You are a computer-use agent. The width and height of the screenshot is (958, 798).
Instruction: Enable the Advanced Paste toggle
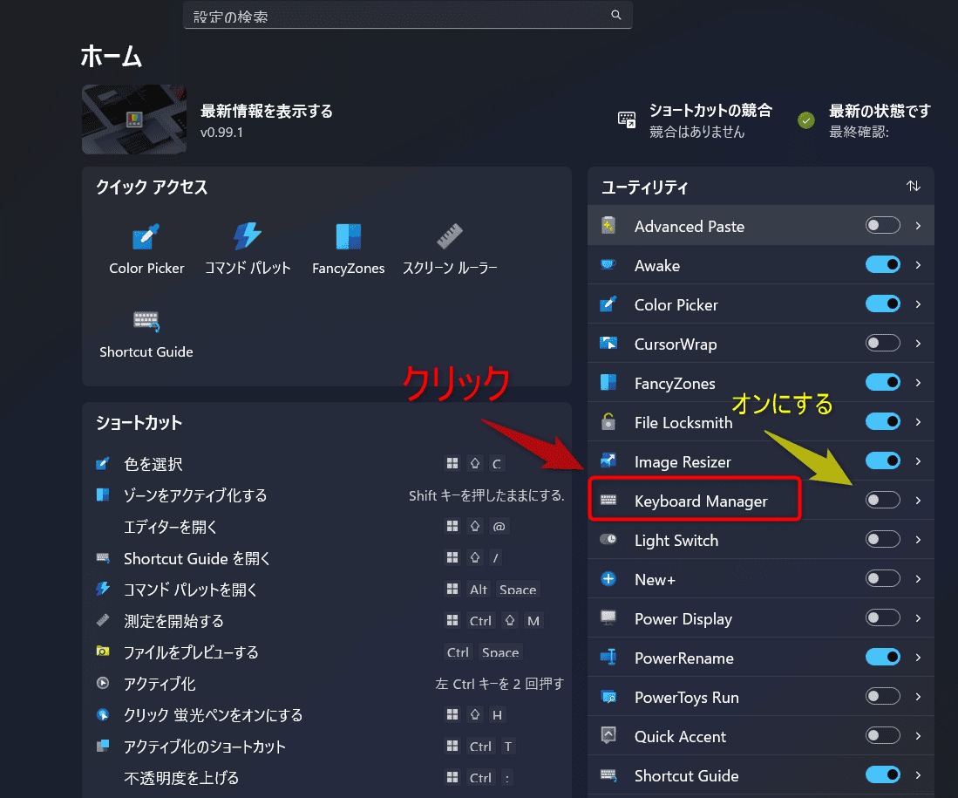(882, 225)
